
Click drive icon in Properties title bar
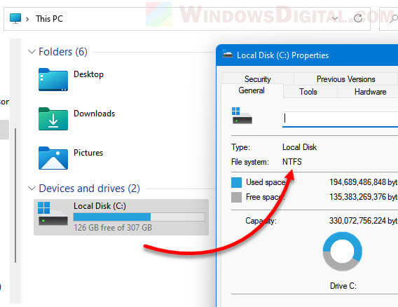228,55
